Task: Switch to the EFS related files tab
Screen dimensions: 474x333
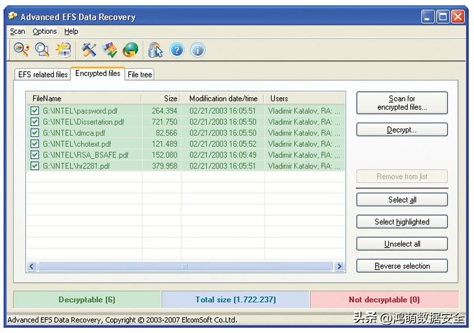Action: pos(43,75)
